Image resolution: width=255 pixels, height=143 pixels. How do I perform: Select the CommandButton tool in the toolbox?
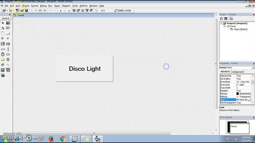tap(8, 33)
